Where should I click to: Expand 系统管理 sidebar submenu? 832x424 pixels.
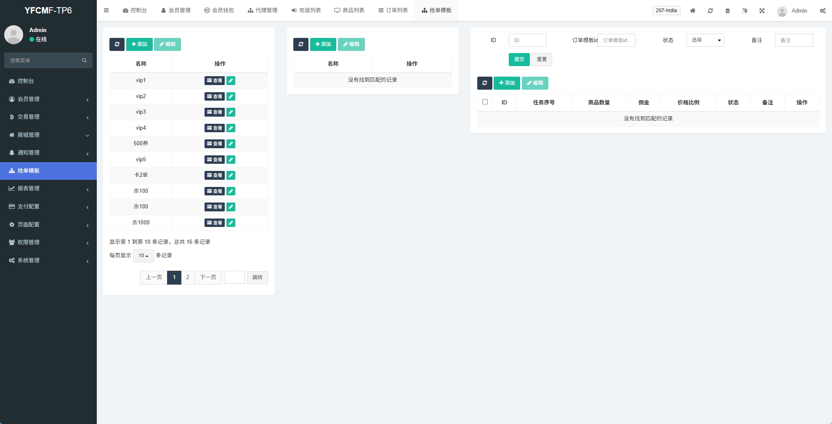[48, 260]
